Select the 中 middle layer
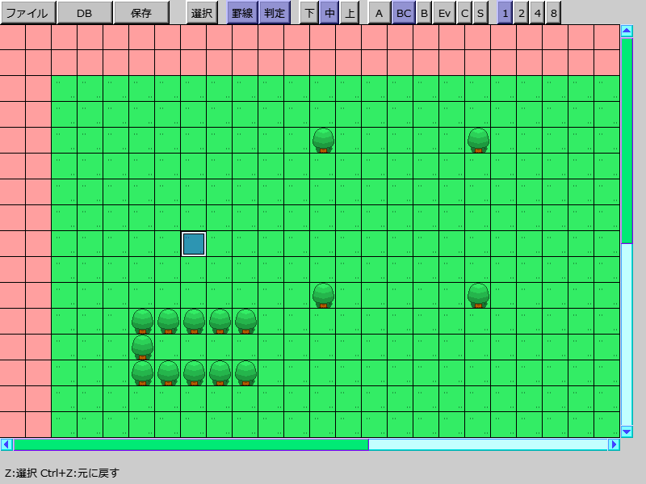The height and width of the screenshot is (484, 646). [329, 13]
